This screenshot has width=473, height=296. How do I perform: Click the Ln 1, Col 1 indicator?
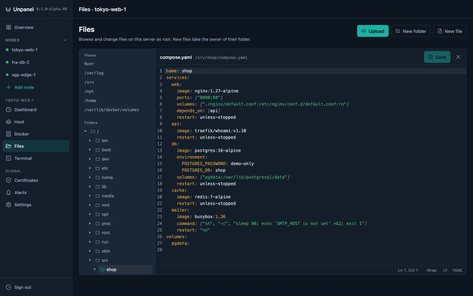coord(408,270)
